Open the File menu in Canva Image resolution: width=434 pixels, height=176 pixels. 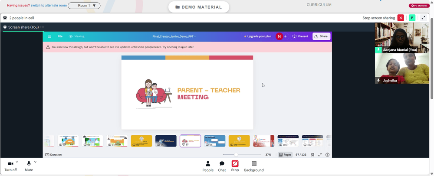pyautogui.click(x=60, y=36)
